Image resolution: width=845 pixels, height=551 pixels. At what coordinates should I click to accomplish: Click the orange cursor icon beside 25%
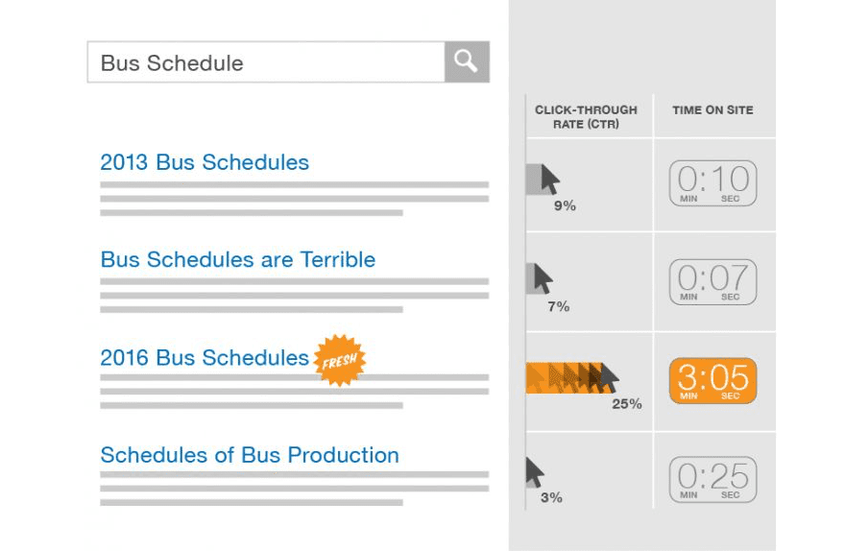click(x=608, y=378)
